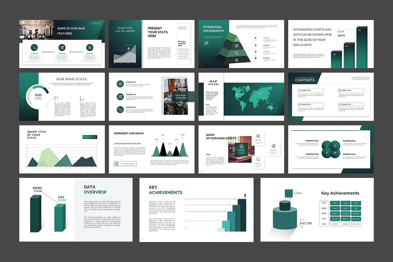Click the Represent Our Graph heading
Screen dimensions: 393x262
tap(129, 133)
